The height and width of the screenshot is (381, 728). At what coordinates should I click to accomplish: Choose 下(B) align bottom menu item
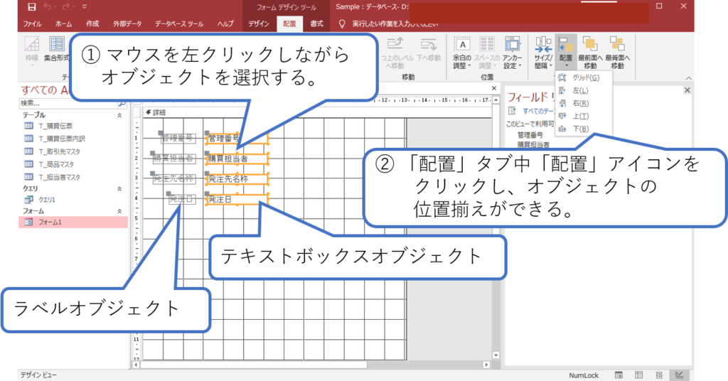pos(584,129)
